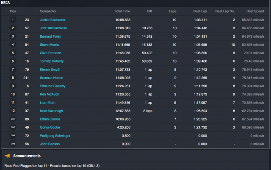Viewport: 271px width, 170px height.
Task: Click Conor Cooke's name link
Action: (50, 127)
